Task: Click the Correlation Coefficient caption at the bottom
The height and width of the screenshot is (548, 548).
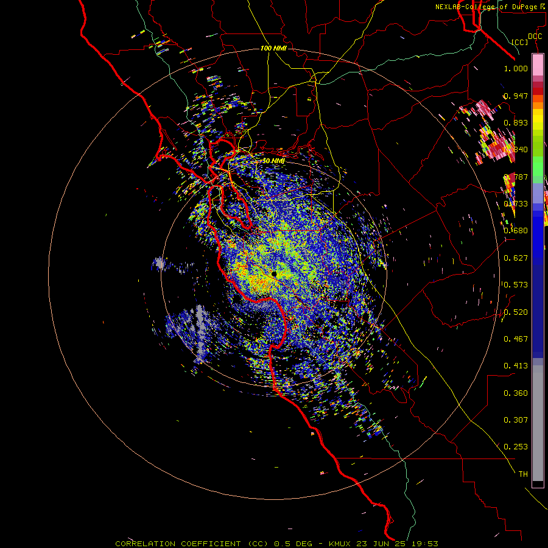Action: click(x=276, y=544)
